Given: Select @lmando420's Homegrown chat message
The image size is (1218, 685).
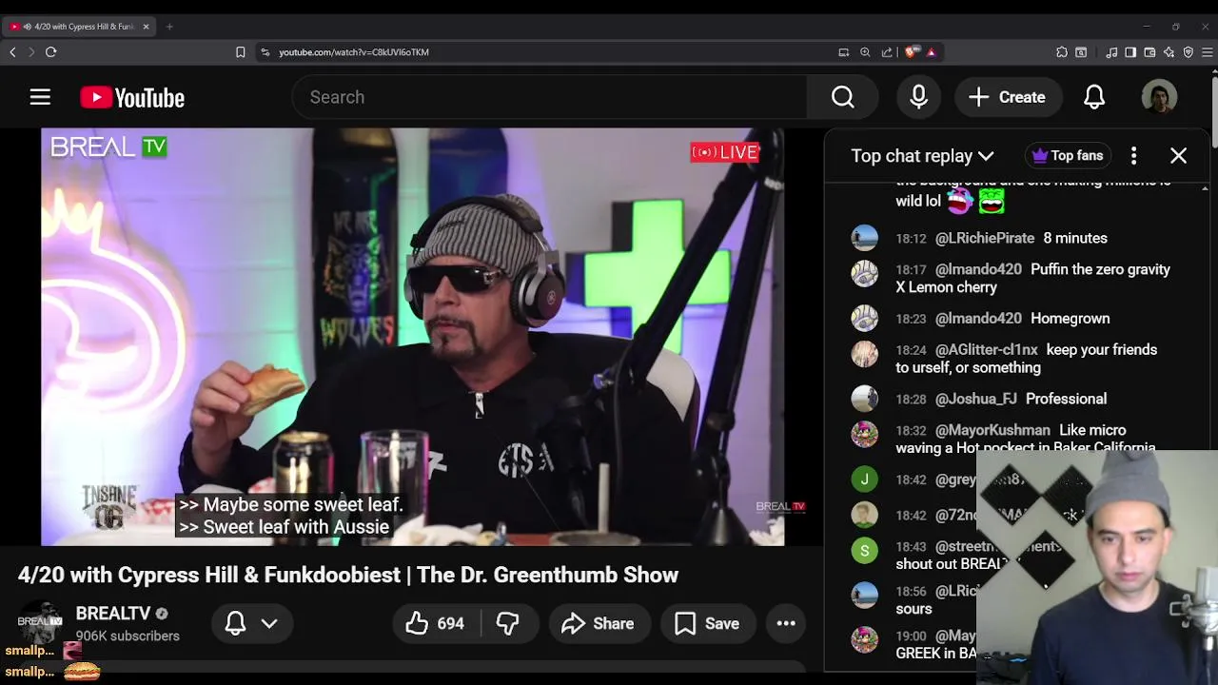Looking at the screenshot, I should [x=1001, y=319].
